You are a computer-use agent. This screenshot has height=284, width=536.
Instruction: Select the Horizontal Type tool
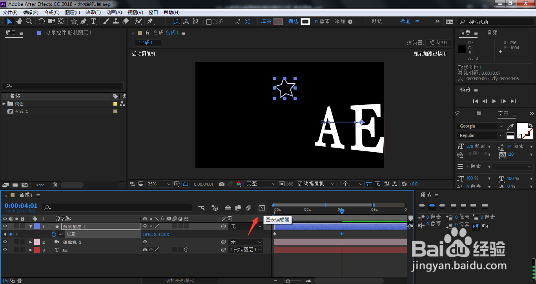coord(93,21)
